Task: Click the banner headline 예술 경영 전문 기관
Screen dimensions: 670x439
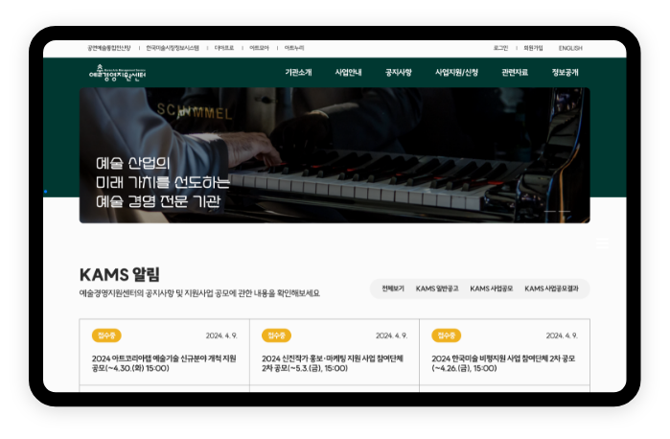Action: (158, 201)
